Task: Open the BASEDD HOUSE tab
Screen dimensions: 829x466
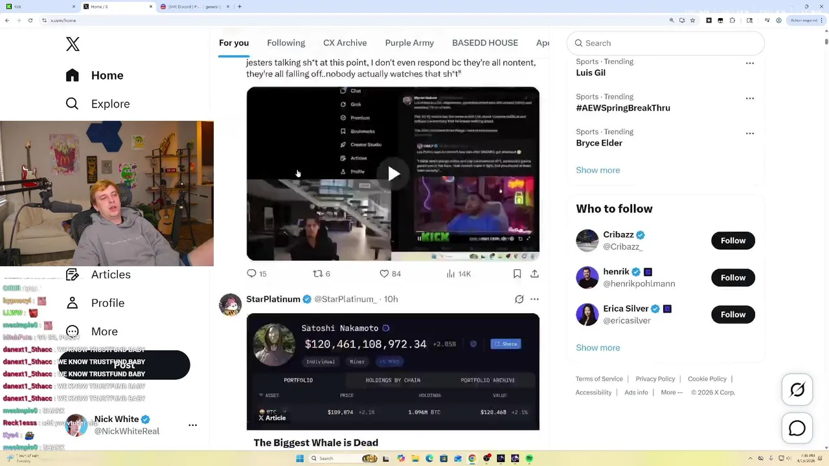Action: coord(485,43)
